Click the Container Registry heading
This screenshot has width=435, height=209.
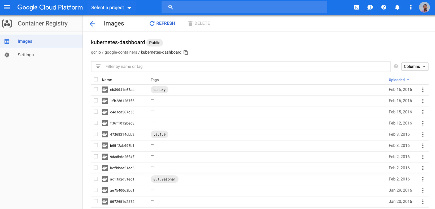(x=43, y=23)
